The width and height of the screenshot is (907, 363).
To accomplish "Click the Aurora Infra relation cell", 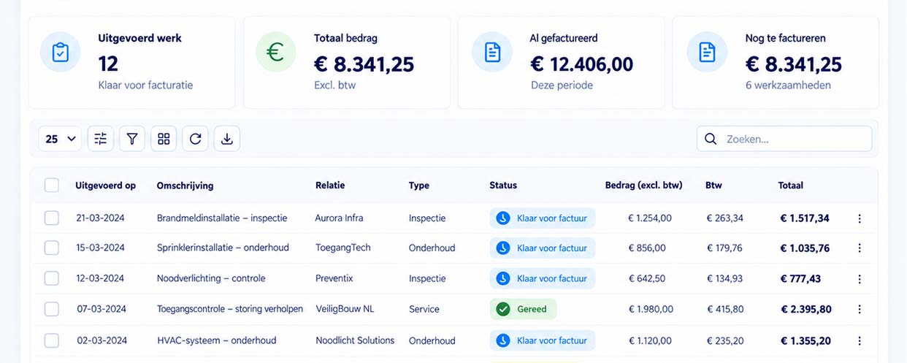I will pyautogui.click(x=339, y=218).
